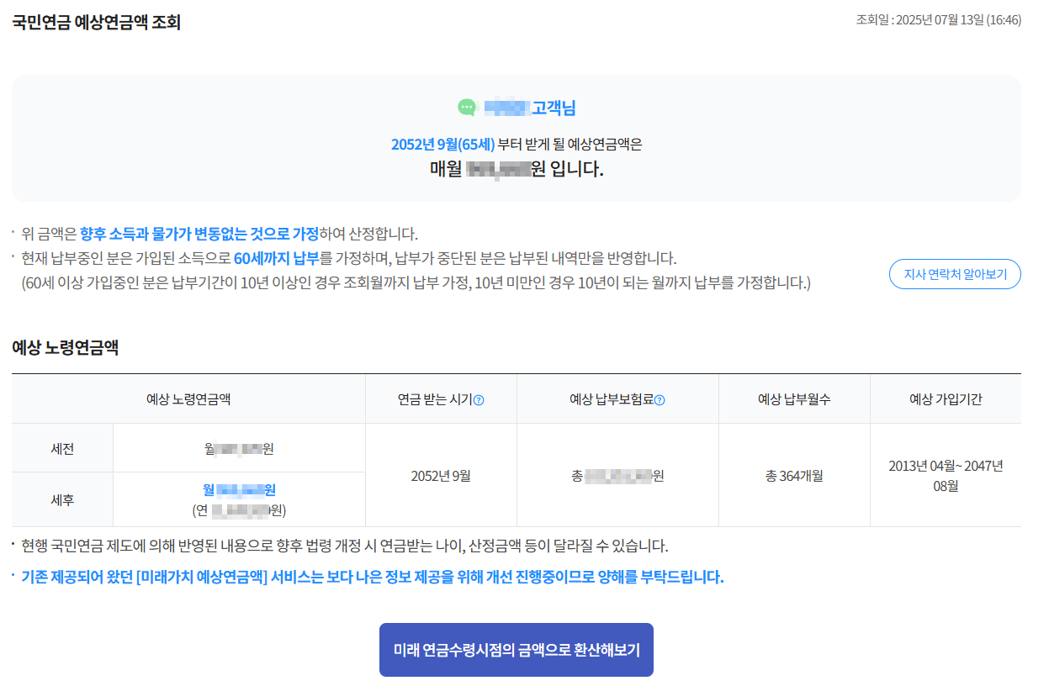Click 예상 납부월수 column header
Image resolution: width=1049 pixels, height=686 pixels.
click(794, 399)
